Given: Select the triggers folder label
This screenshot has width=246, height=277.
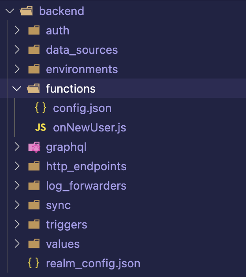Looking at the screenshot, I should pyautogui.click(x=67, y=225).
